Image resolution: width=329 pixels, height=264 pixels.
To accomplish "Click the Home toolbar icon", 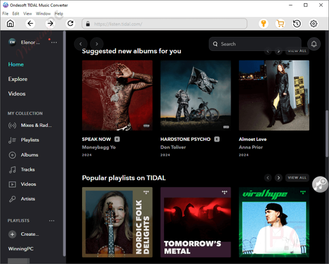I will click(x=10, y=23).
